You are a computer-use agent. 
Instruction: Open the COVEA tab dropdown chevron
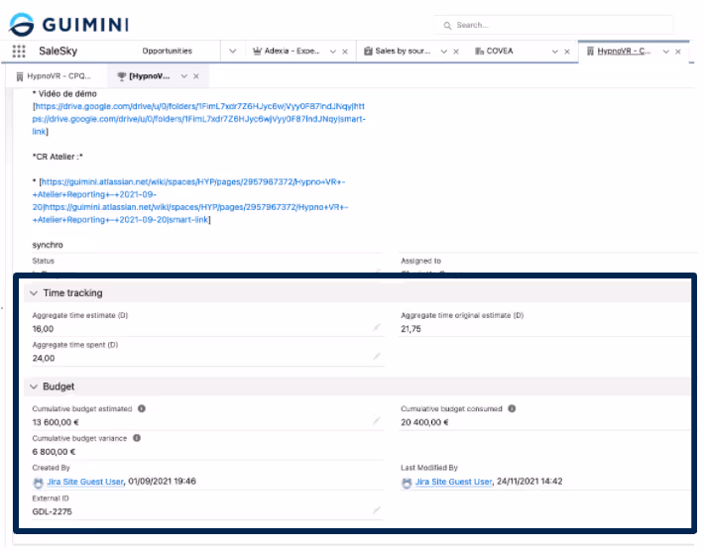555,52
